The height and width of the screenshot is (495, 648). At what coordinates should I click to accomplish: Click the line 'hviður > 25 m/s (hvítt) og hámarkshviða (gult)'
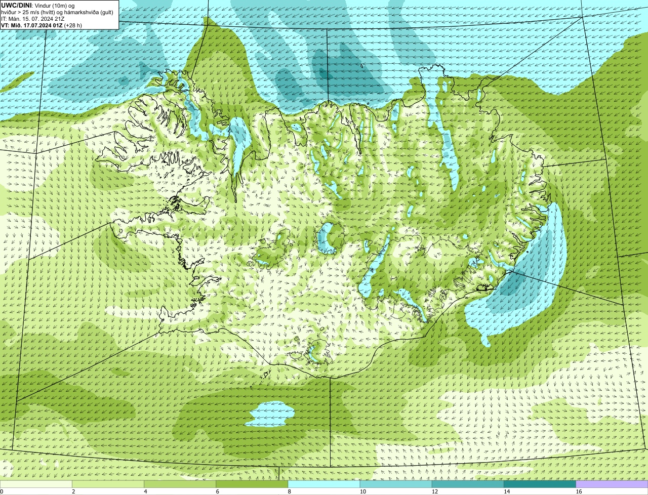(x=57, y=12)
